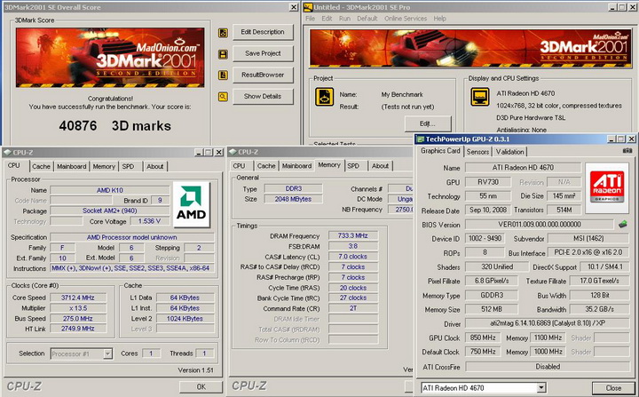
Task: Click the Core Voltage 1.536 V value
Action: [149, 221]
